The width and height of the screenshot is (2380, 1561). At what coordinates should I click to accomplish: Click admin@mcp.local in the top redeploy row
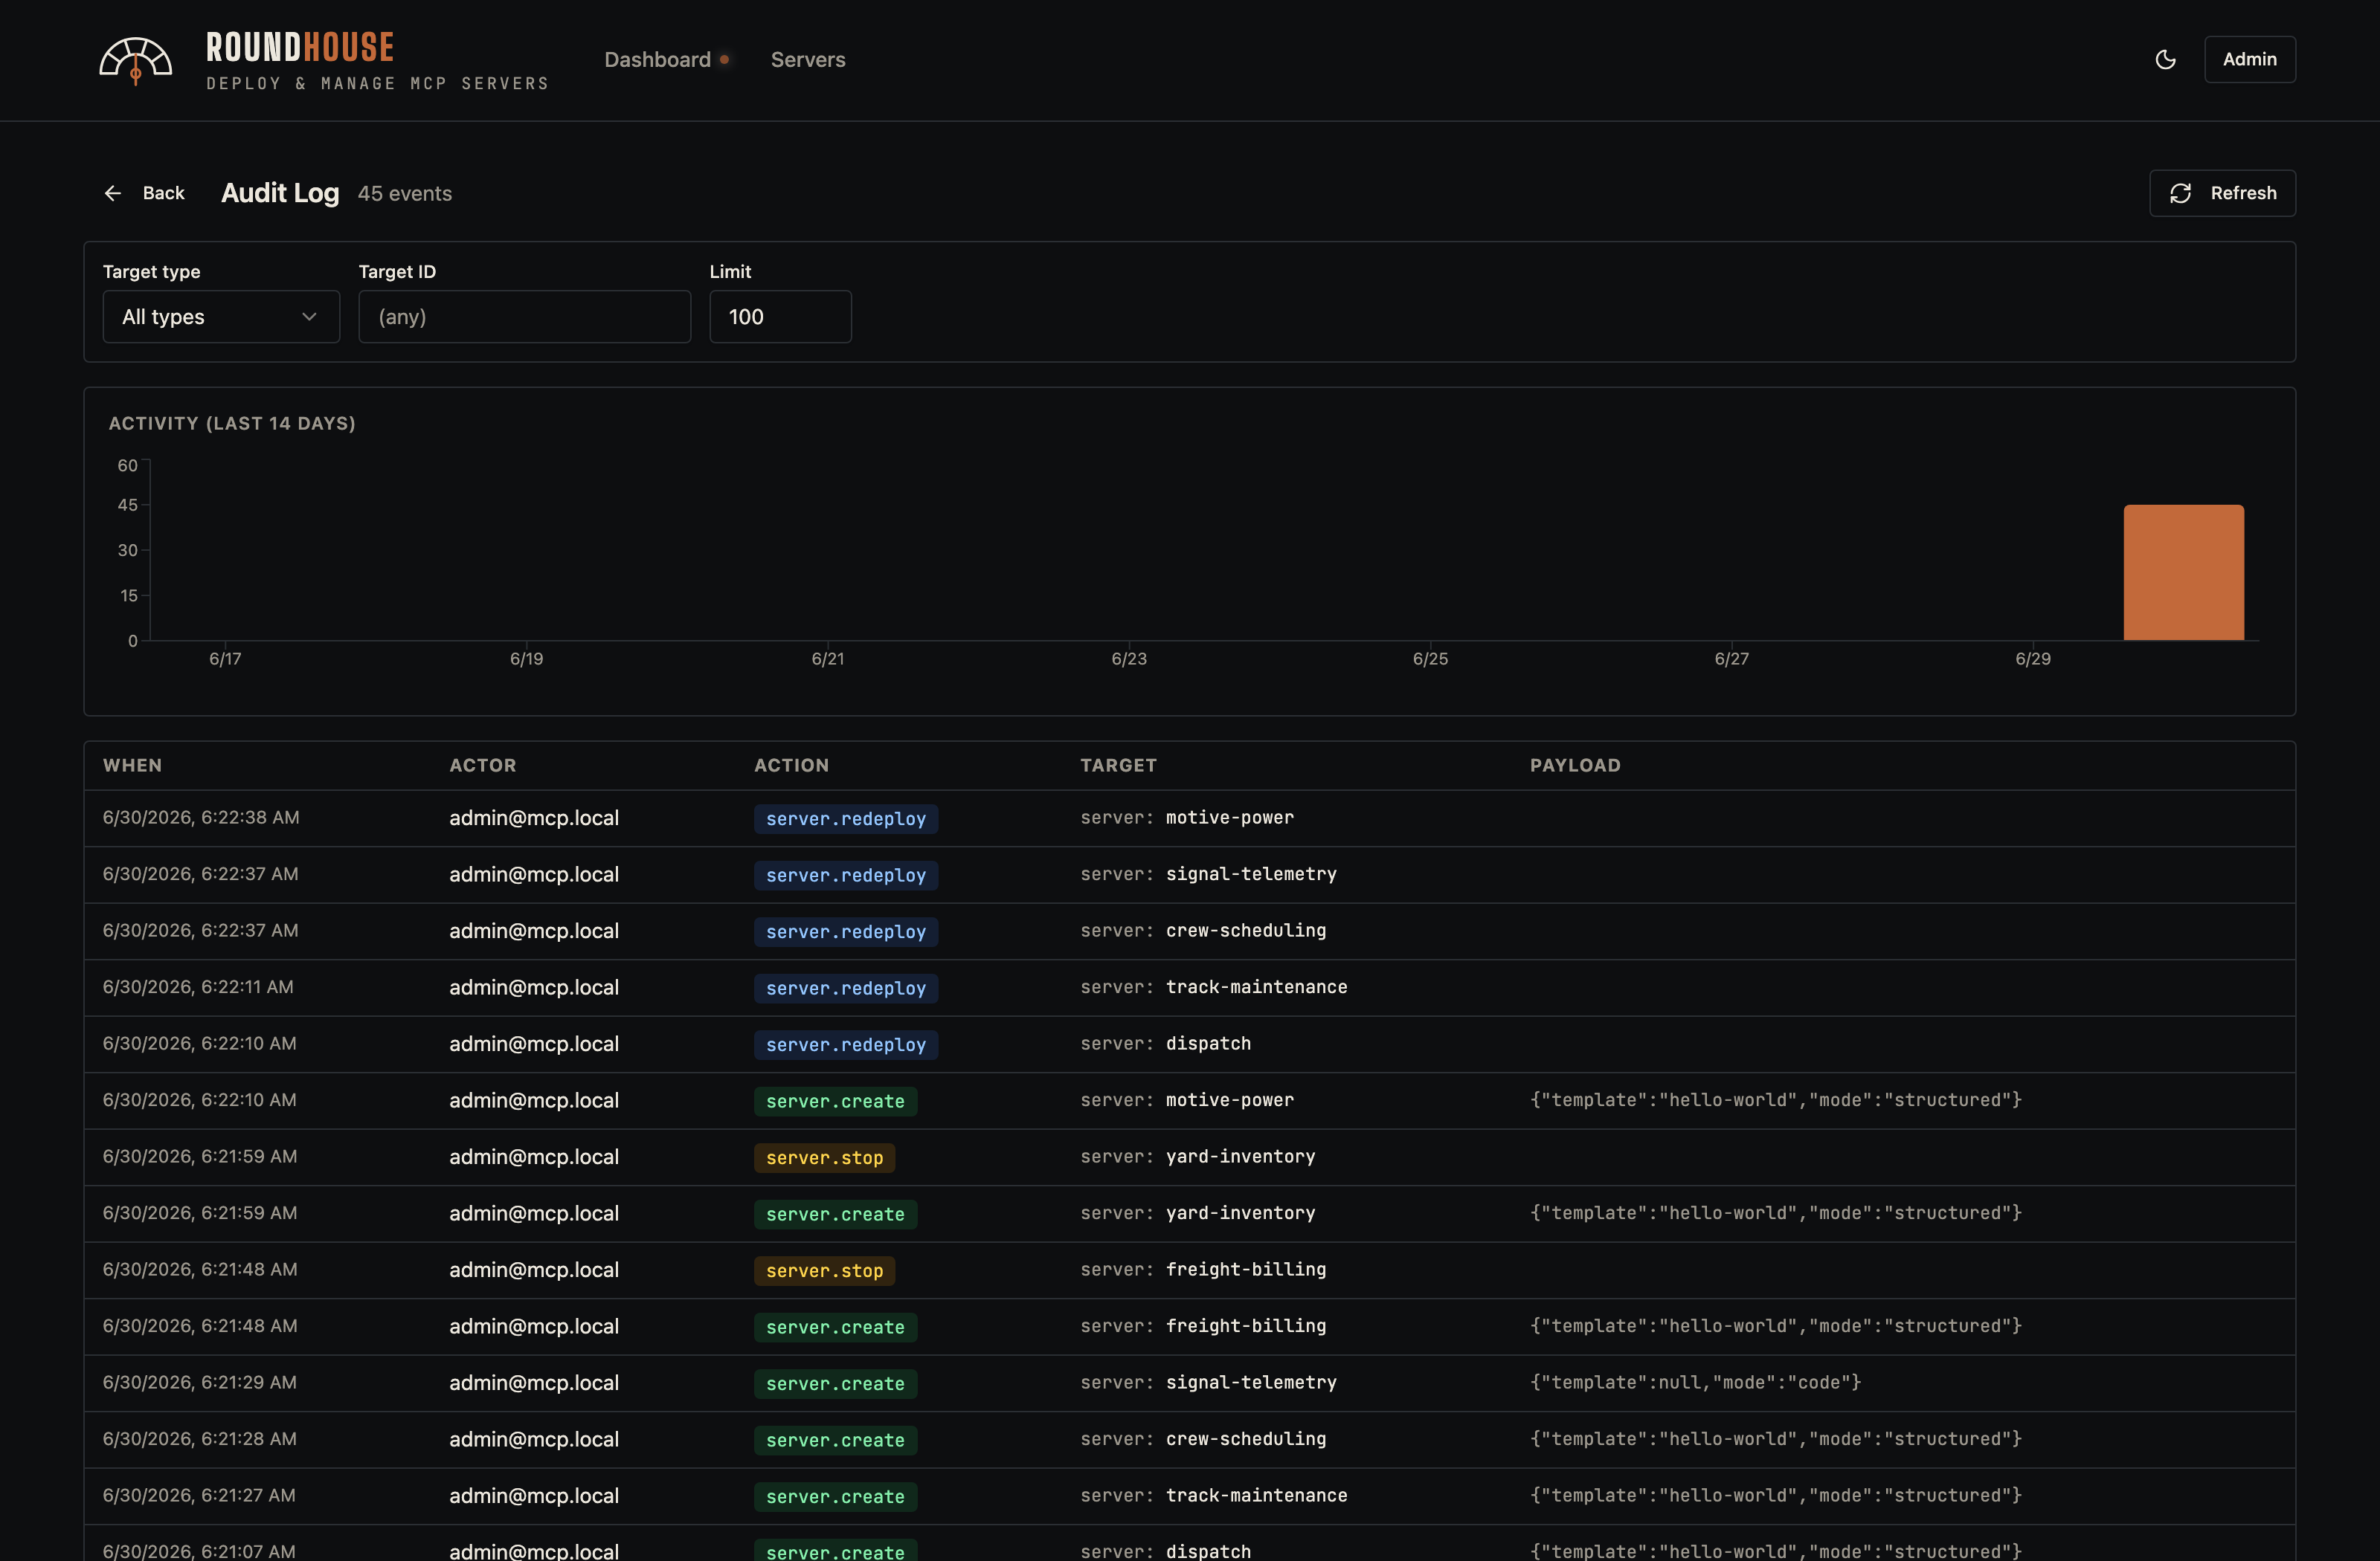(x=534, y=818)
